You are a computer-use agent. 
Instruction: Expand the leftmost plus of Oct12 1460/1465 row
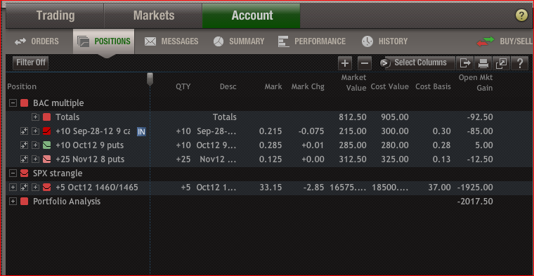13,188
